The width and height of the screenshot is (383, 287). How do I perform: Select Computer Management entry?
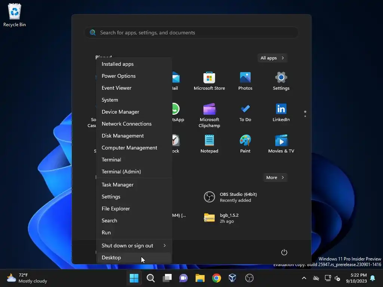pyautogui.click(x=134, y=148)
